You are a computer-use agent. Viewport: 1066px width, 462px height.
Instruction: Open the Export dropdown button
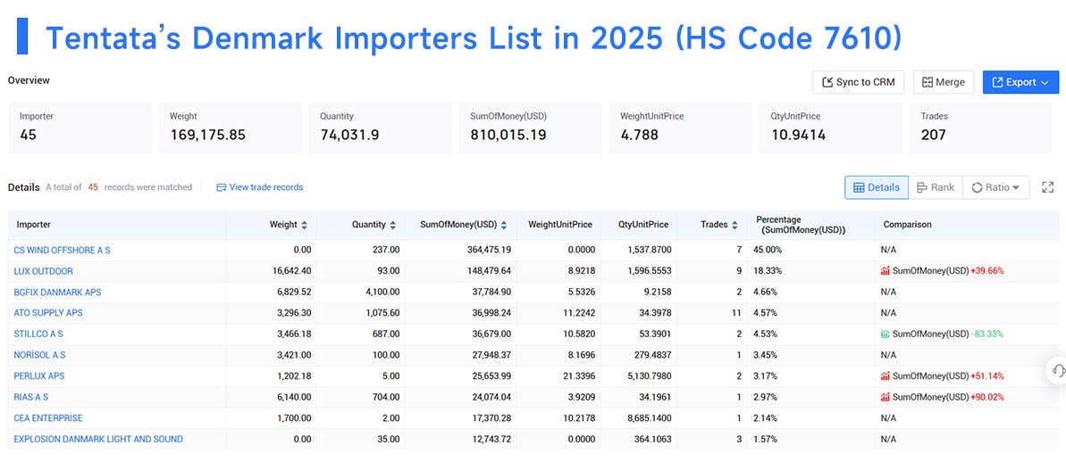1020,82
